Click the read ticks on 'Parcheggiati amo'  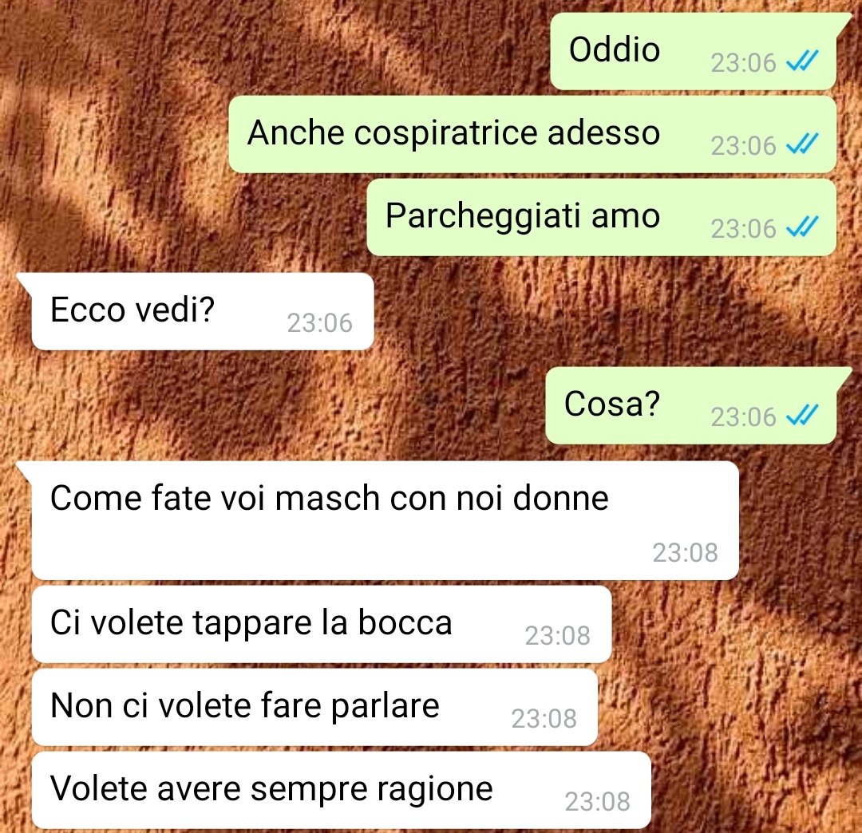(802, 227)
